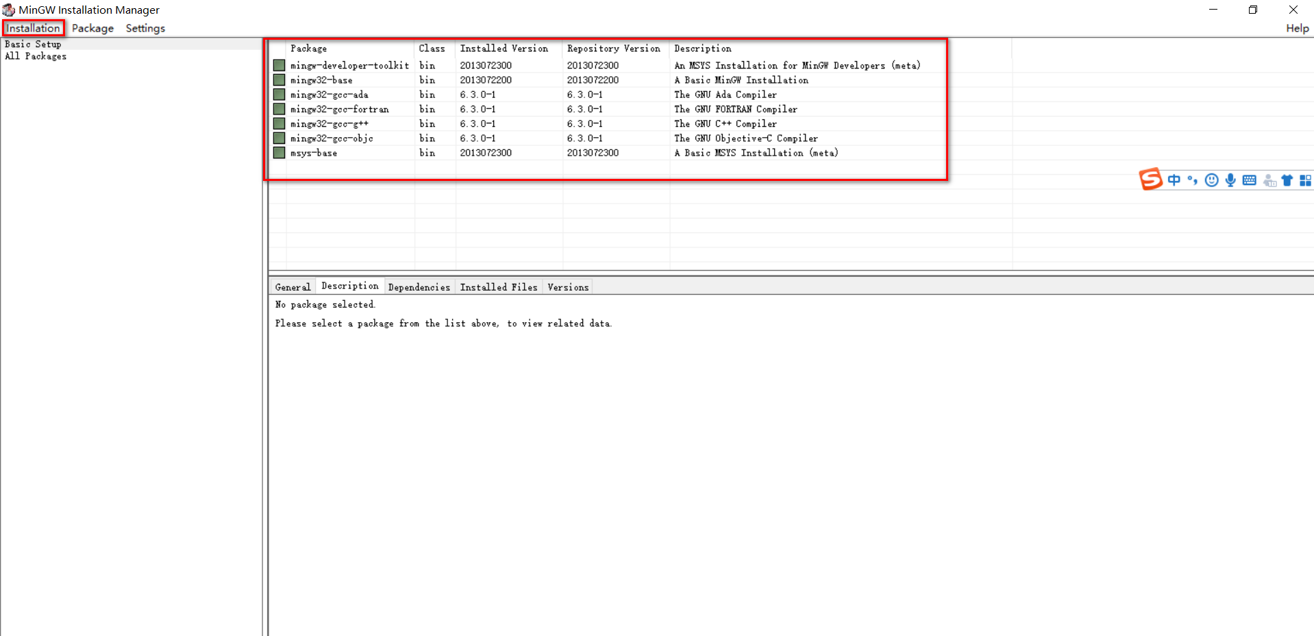Restore down the MinGW window

tap(1253, 10)
